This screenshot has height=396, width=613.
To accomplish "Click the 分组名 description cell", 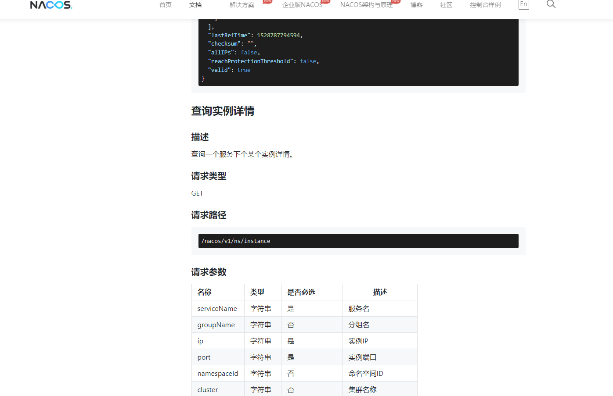I will pos(380,325).
